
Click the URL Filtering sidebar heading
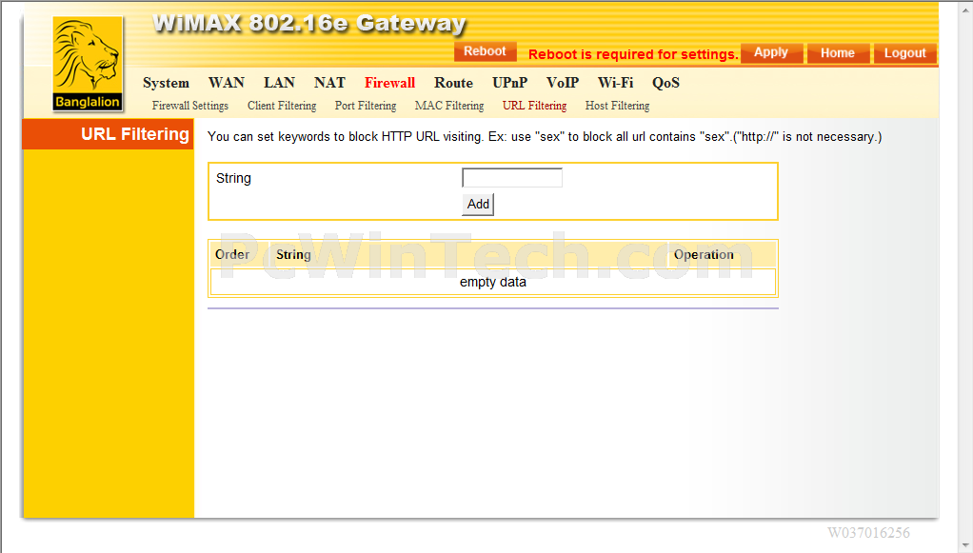108,134
